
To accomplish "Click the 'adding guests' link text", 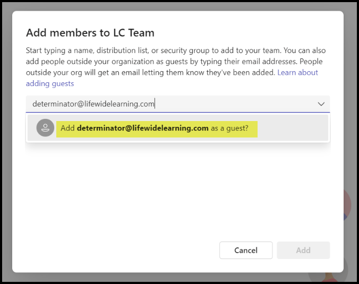I will 50,83.
